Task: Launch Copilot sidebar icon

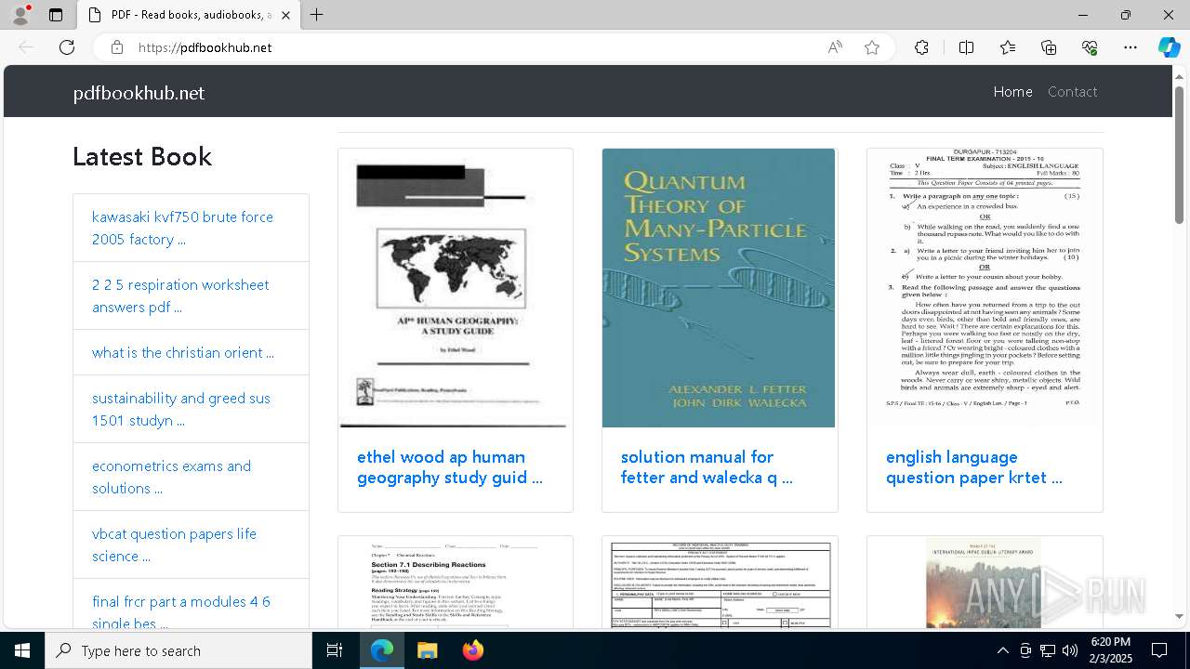Action: [x=1169, y=47]
